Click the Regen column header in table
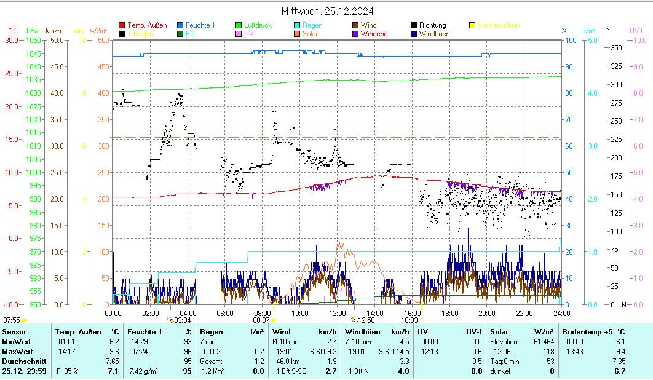This screenshot has height=380, width=653. pos(212,332)
